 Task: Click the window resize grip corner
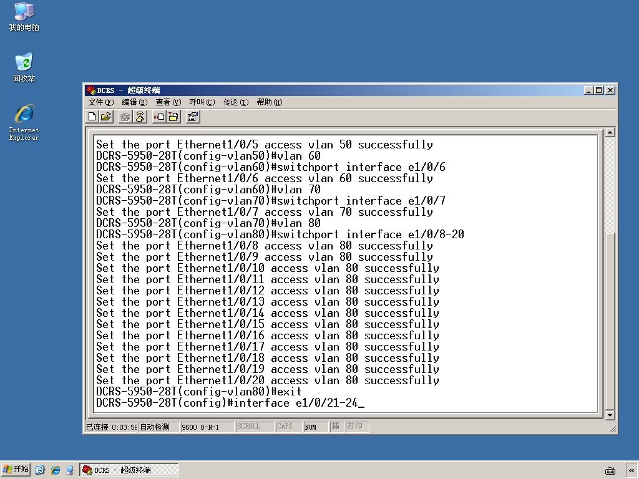[x=613, y=429]
